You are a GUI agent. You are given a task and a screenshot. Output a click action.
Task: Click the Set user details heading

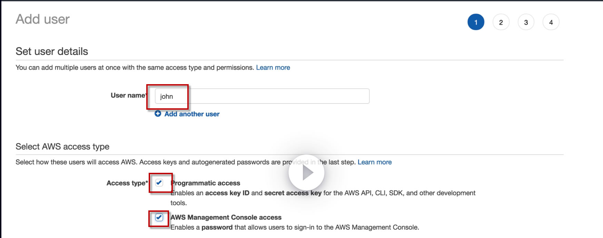click(x=52, y=51)
